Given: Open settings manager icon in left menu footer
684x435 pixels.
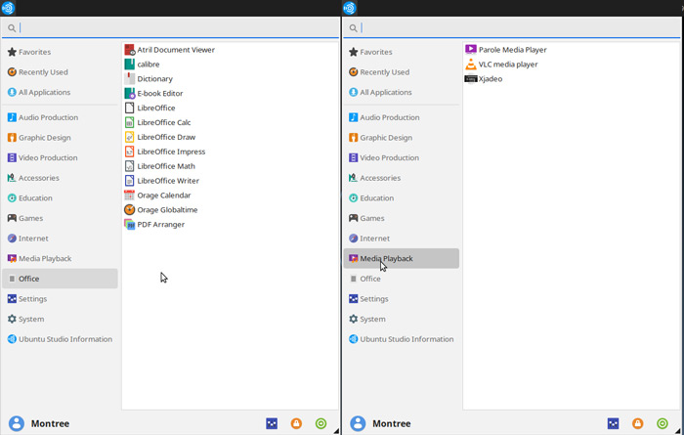Looking at the screenshot, I should (272, 423).
